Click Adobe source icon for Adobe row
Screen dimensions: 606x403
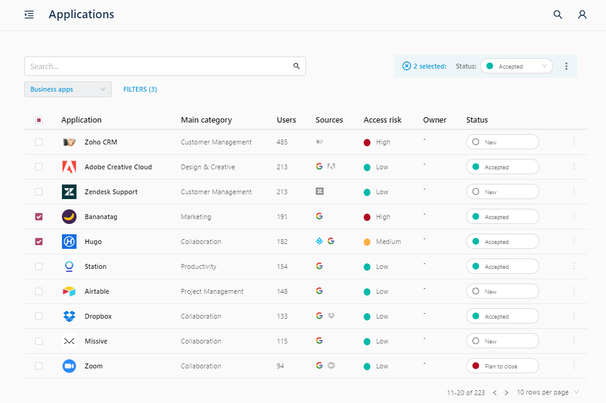click(331, 166)
